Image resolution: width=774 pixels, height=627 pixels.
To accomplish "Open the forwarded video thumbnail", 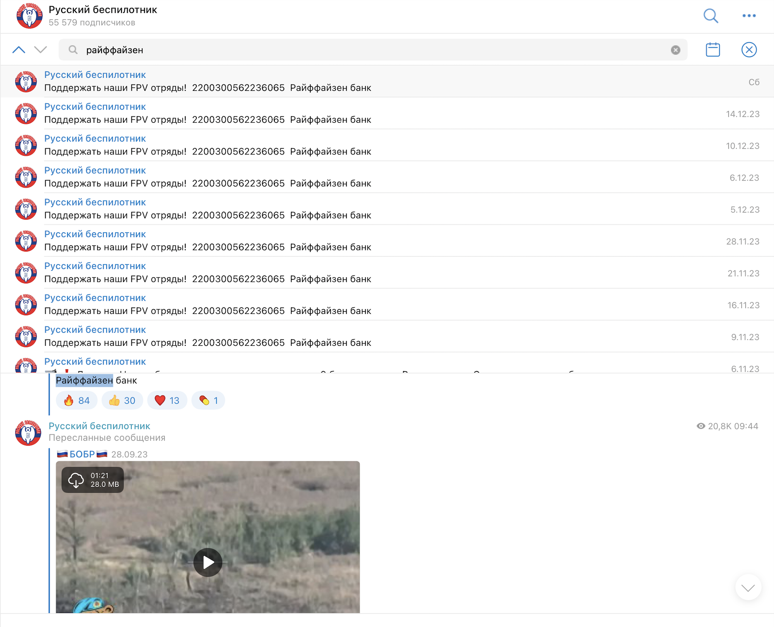I will pos(208,537).
